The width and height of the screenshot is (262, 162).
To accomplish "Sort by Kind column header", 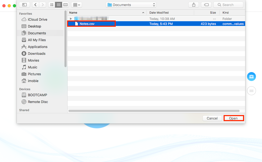I will point(233,13).
